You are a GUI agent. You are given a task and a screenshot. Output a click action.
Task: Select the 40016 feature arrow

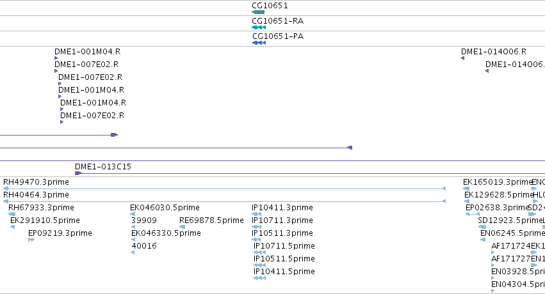pos(133,252)
